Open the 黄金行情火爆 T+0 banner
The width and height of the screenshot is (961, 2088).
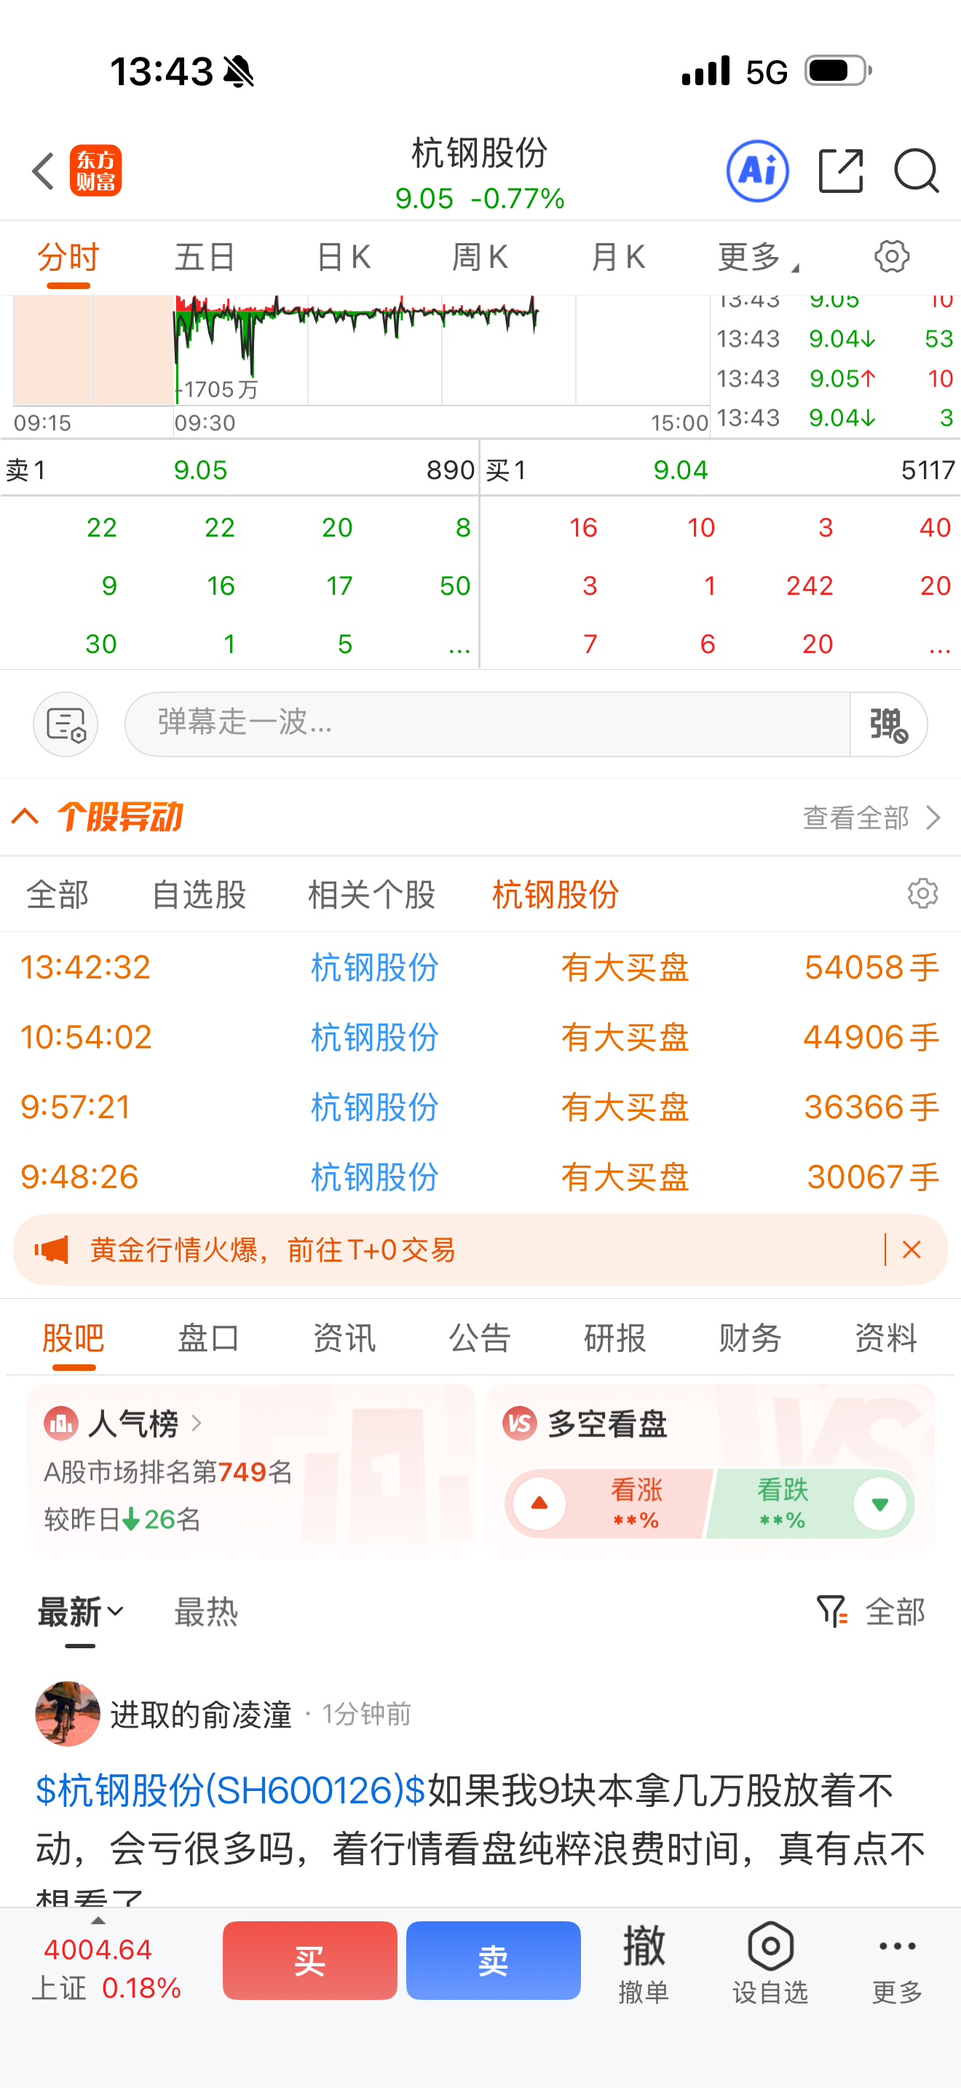coord(480,1250)
